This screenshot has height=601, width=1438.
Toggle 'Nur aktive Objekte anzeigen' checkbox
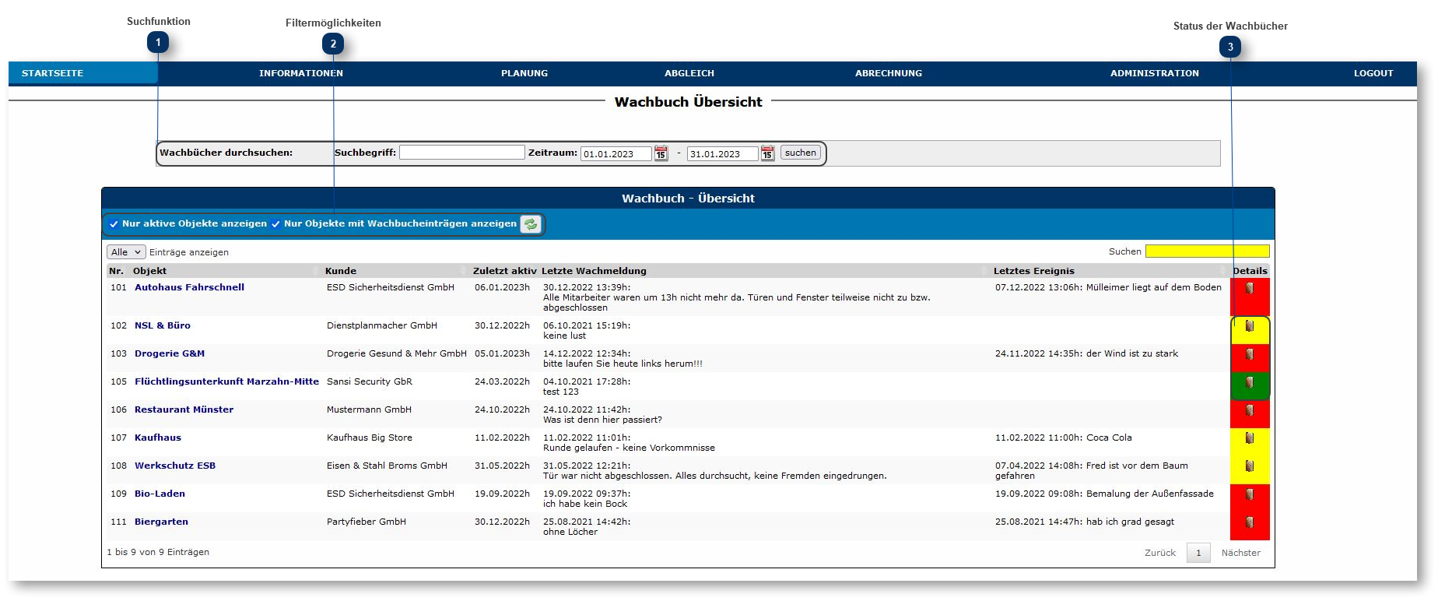114,224
